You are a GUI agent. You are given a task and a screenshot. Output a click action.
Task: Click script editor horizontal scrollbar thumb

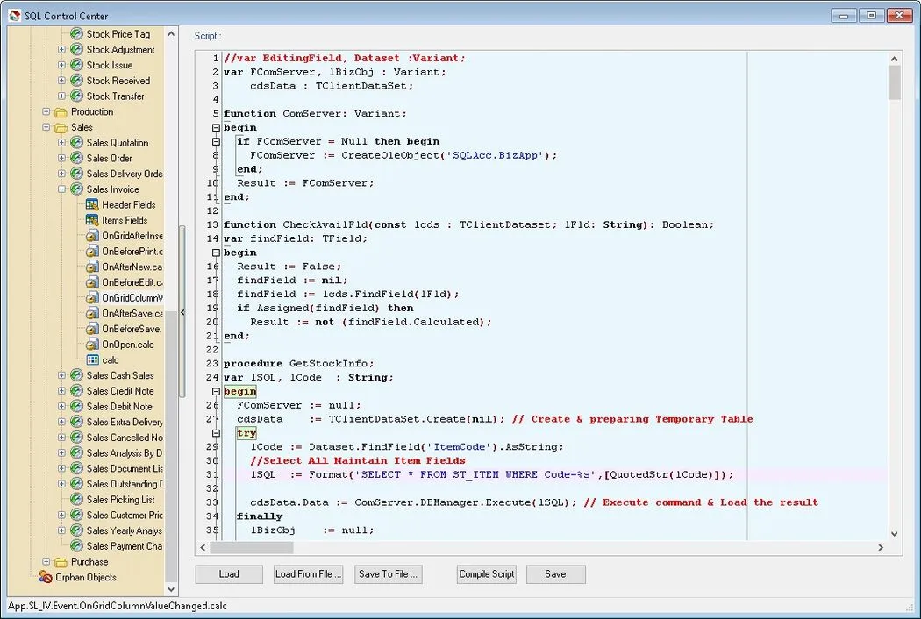pyautogui.click(x=252, y=547)
